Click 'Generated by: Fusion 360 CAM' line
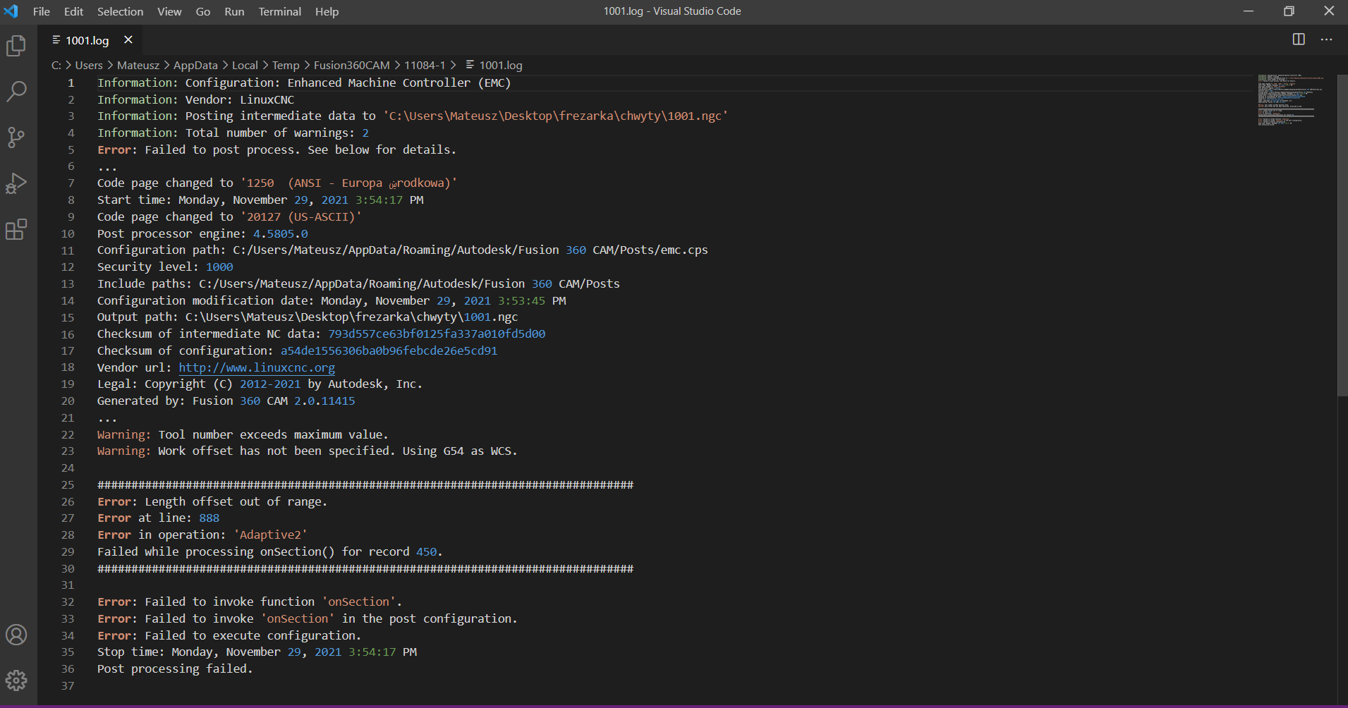 (226, 401)
